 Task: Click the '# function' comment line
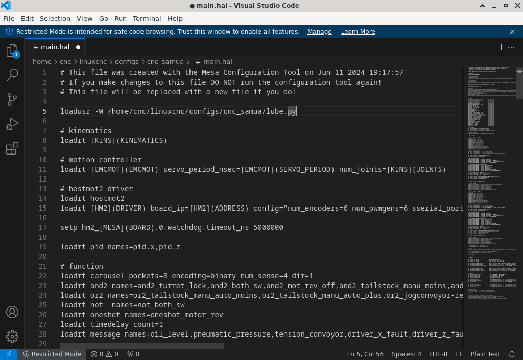(x=82, y=266)
